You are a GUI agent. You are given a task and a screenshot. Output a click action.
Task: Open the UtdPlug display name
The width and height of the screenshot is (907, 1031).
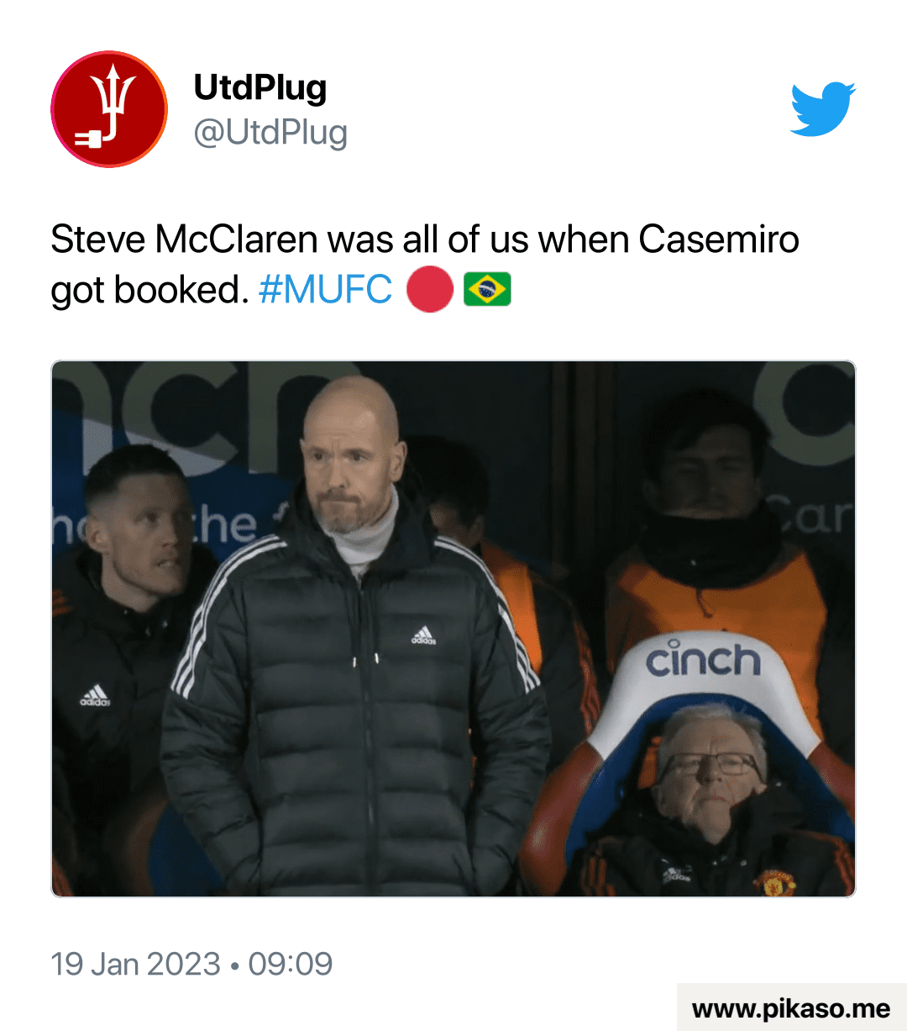[x=260, y=87]
